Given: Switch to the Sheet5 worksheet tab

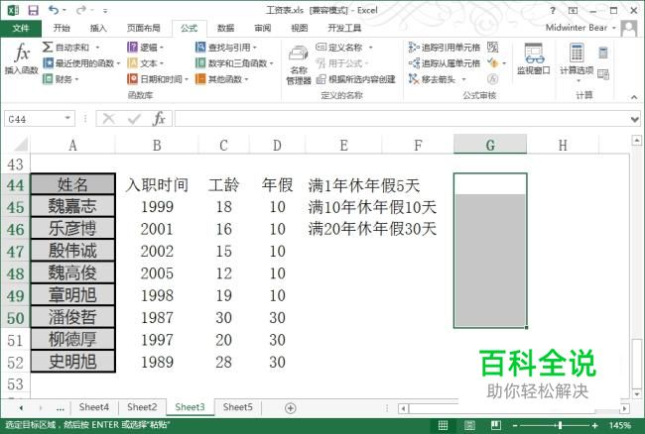Looking at the screenshot, I should pyautogui.click(x=237, y=407).
